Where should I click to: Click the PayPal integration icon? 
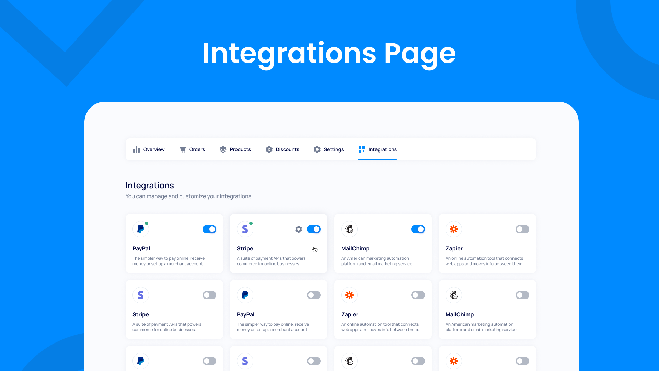(140, 229)
